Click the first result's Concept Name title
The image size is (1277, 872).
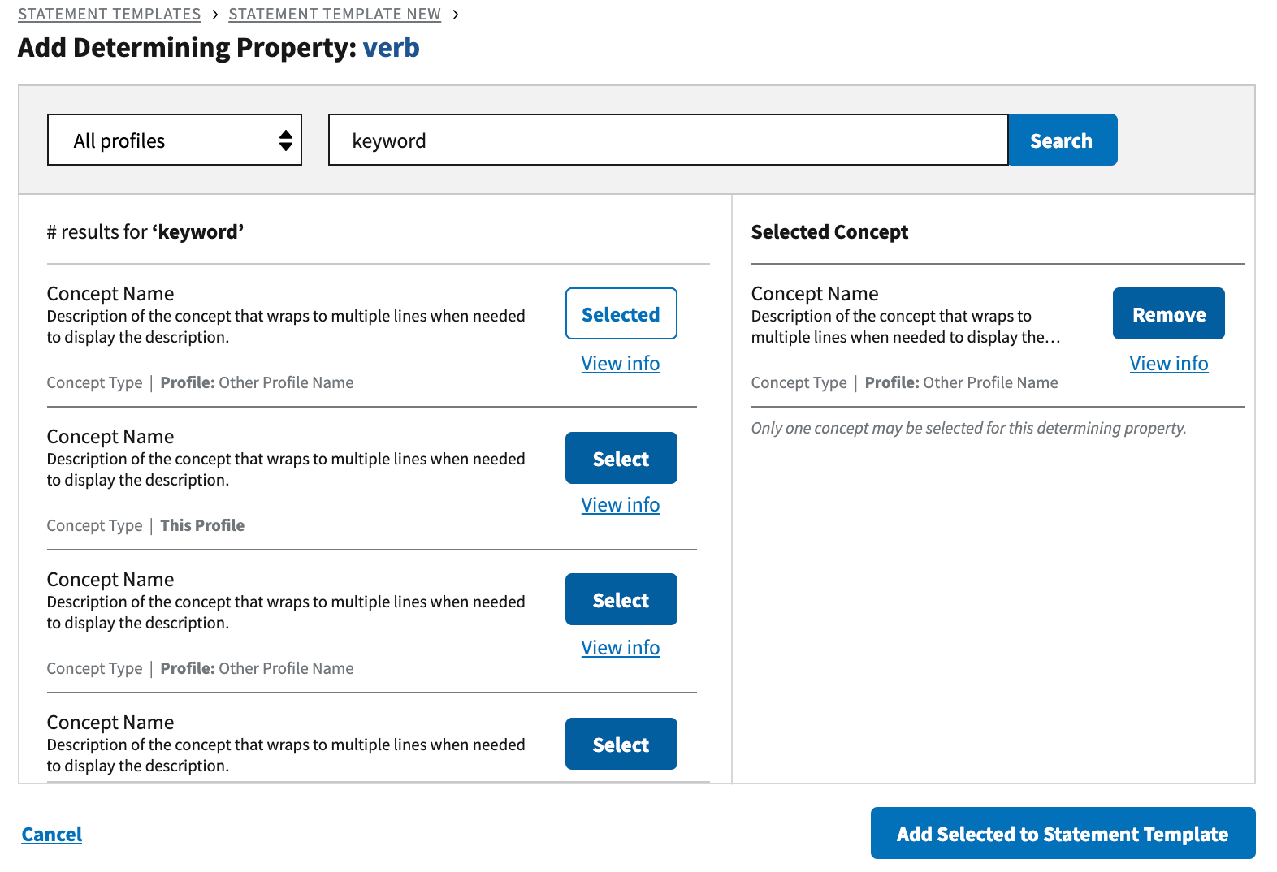tap(110, 294)
